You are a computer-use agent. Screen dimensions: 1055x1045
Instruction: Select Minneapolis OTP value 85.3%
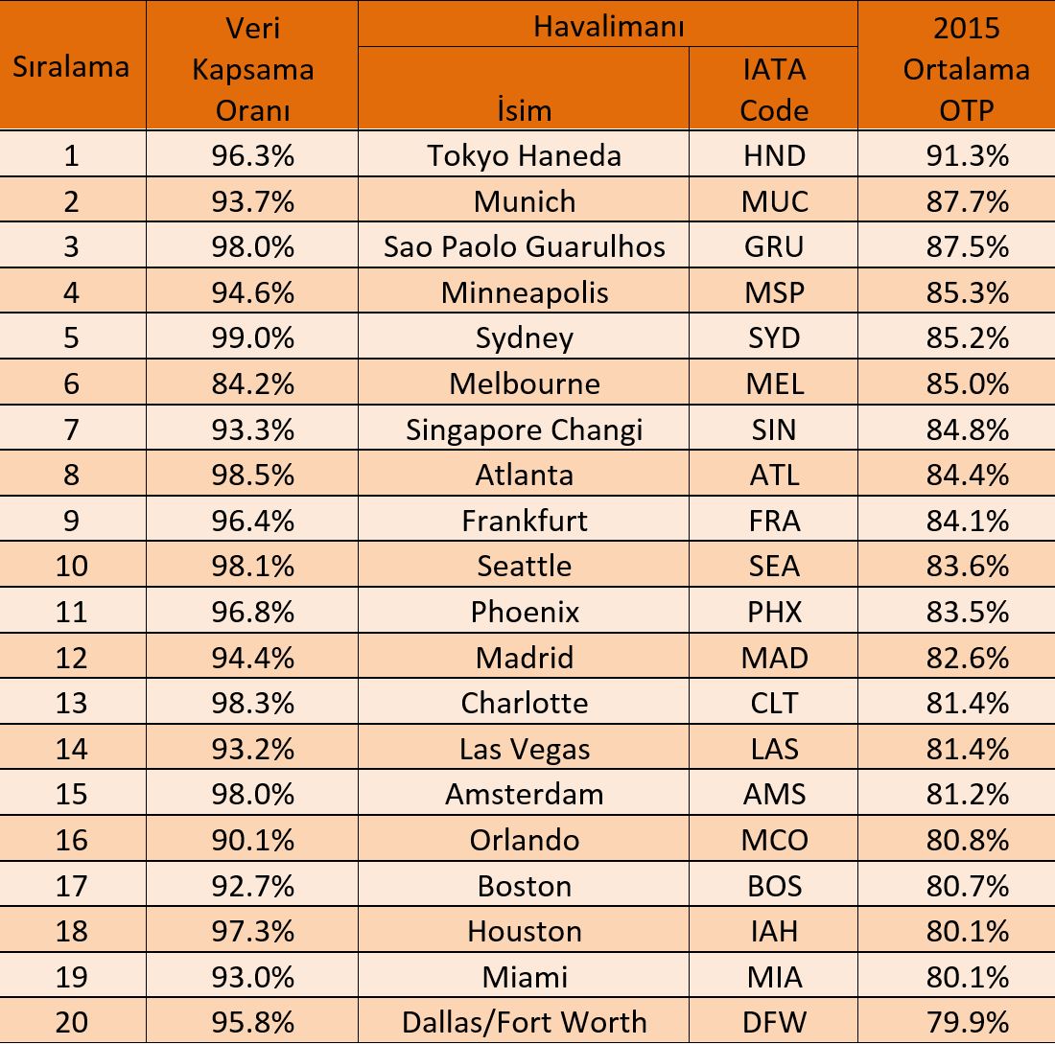(957, 291)
